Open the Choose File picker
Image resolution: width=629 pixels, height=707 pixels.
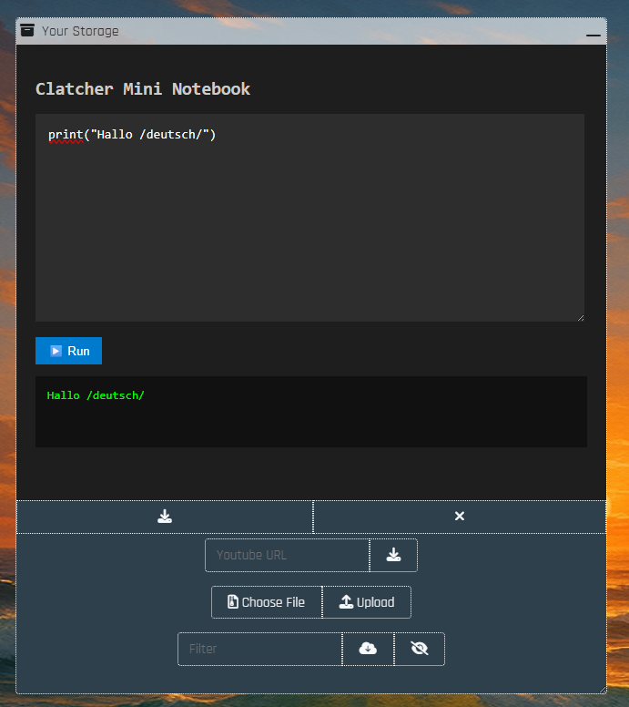click(267, 602)
